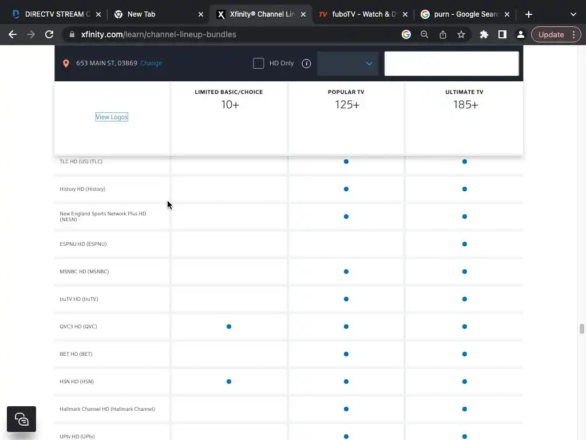Expand the dropdown next to HD Only

click(347, 64)
